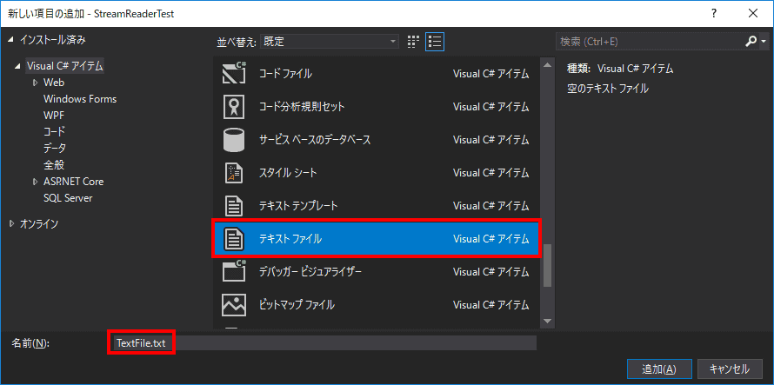Select the 全般 category
The height and width of the screenshot is (385, 774).
click(54, 165)
